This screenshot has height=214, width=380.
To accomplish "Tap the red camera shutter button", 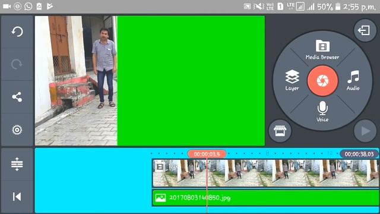I will tap(322, 81).
